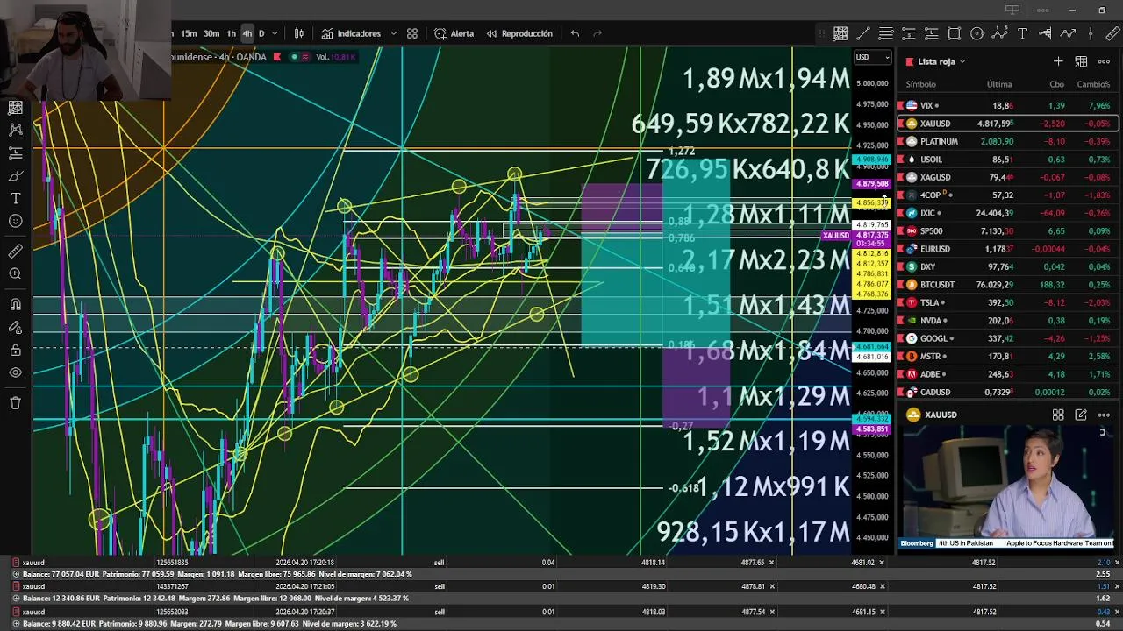
Task: Open the Bloomberg video thumbnail
Action: [x=1007, y=487]
